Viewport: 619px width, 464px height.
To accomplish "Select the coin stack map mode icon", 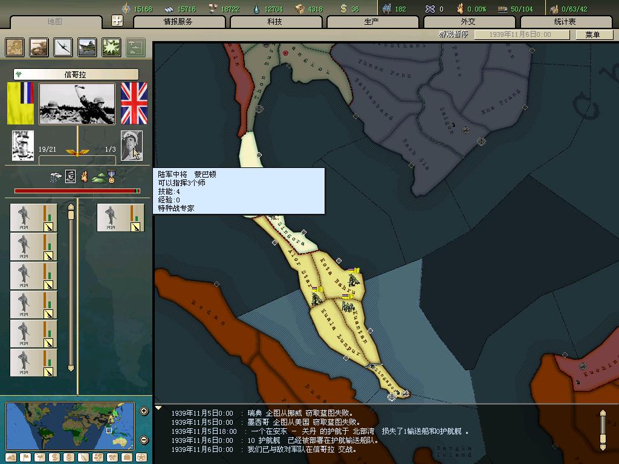I will click(69, 457).
